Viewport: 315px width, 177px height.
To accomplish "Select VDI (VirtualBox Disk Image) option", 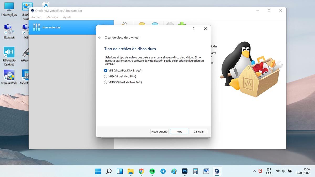I will click(x=106, y=71).
